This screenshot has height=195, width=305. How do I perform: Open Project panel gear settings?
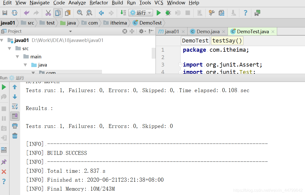(142, 31)
